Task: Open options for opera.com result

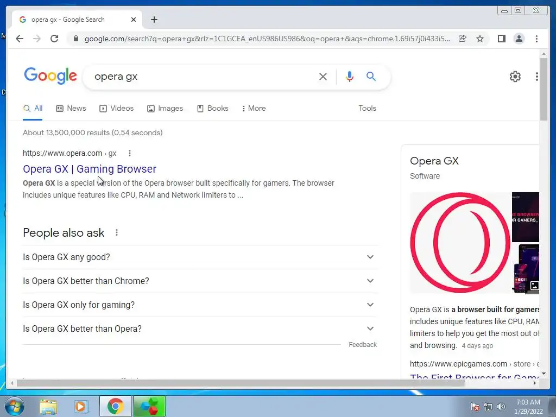Action: tap(130, 153)
